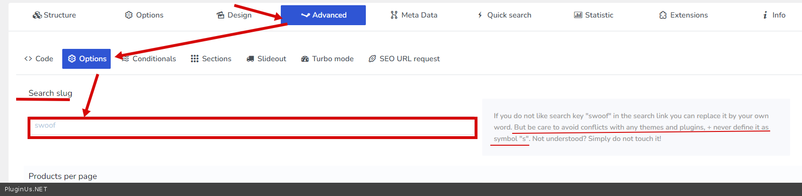Click the Info "i" icon

pyautogui.click(x=765, y=15)
